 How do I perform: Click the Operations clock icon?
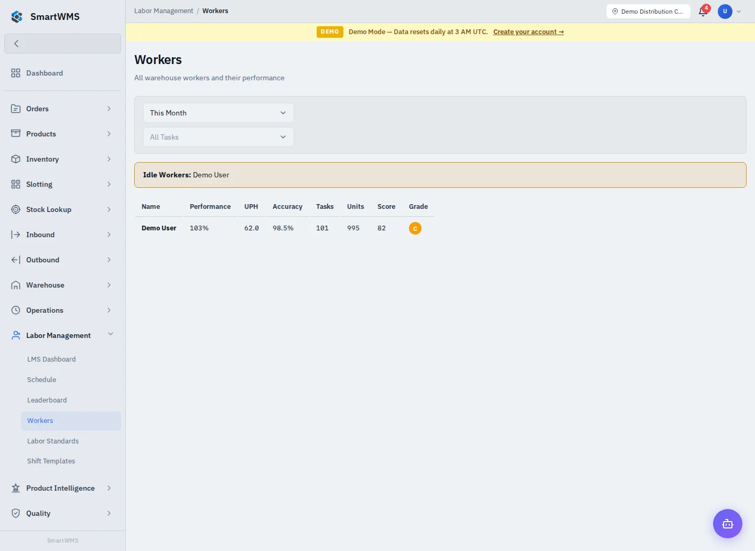(x=16, y=310)
